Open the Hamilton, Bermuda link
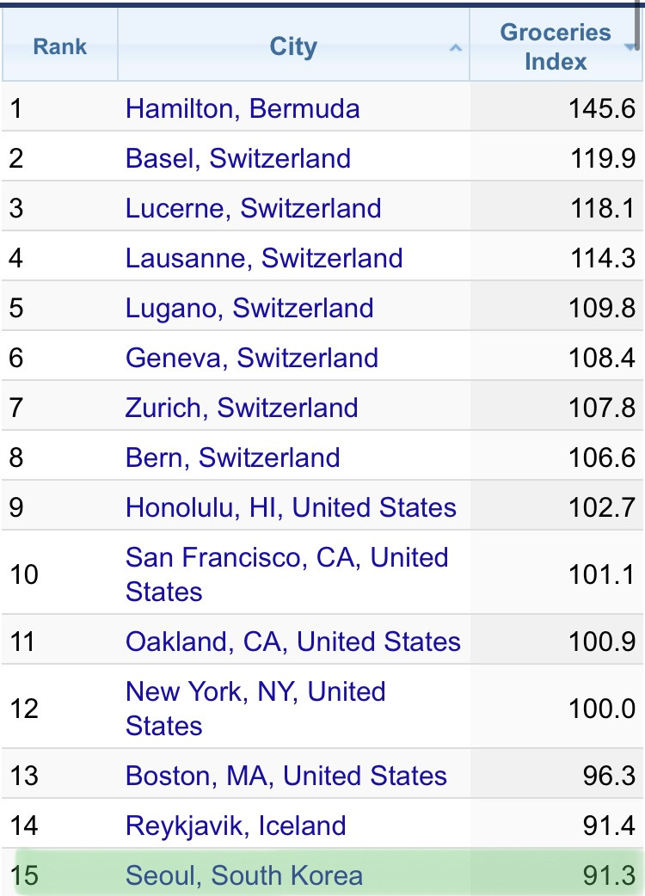The image size is (645, 896). (243, 108)
